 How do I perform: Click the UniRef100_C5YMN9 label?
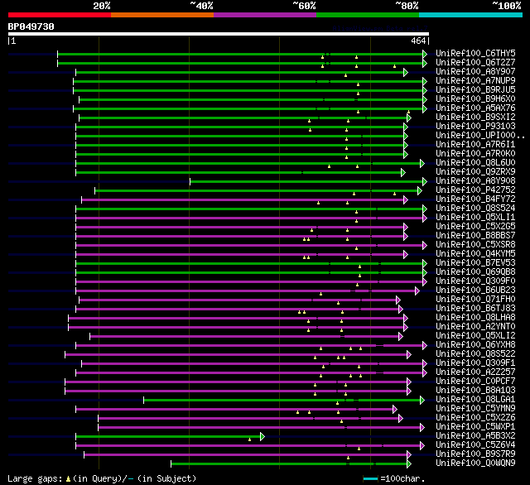pyautogui.click(x=475, y=409)
